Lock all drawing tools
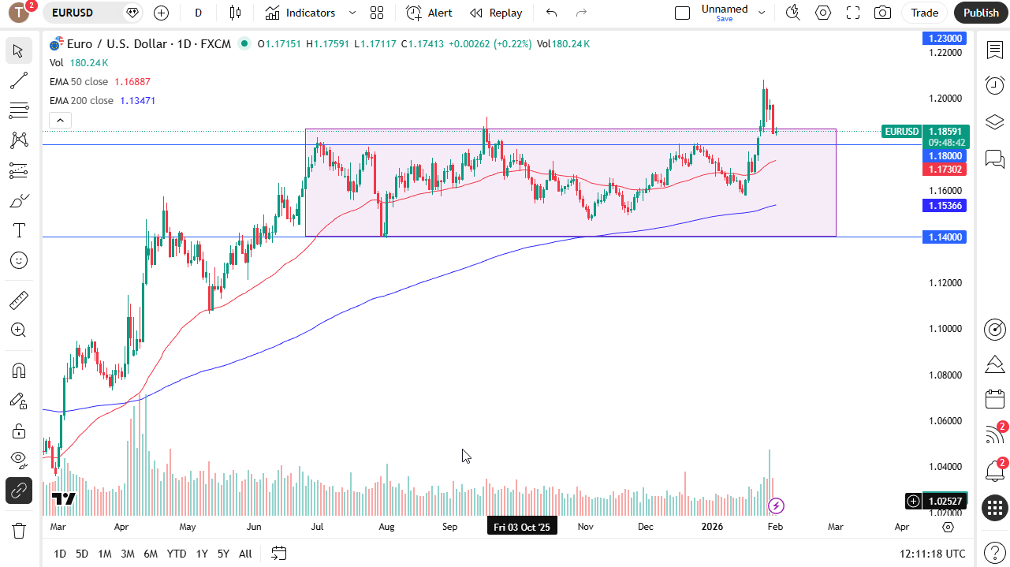 click(19, 431)
